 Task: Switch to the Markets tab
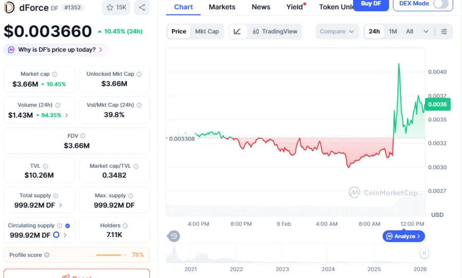tap(222, 7)
